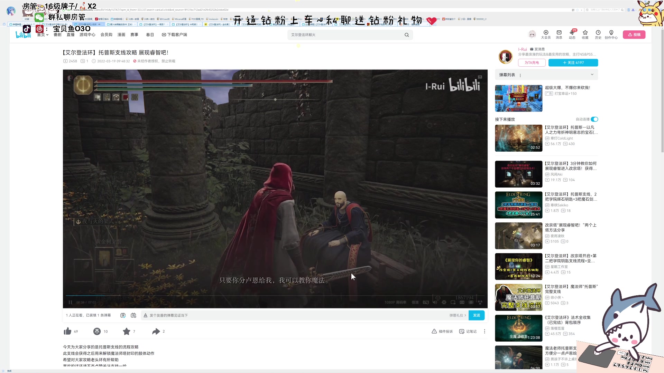The image size is (664, 373).
Task: Click the search magnifier icon
Action: pyautogui.click(x=407, y=35)
